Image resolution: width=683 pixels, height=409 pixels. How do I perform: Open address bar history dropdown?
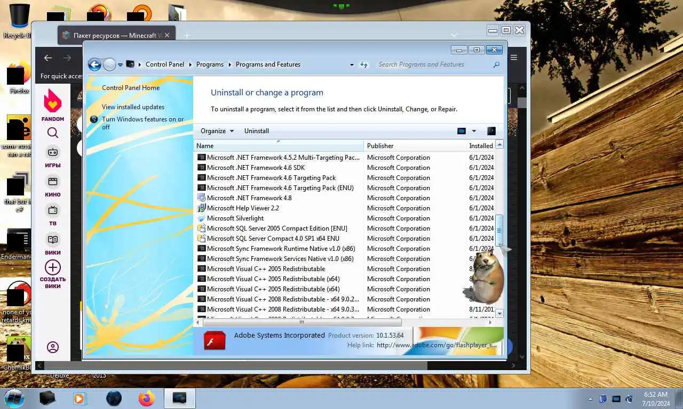click(352, 64)
